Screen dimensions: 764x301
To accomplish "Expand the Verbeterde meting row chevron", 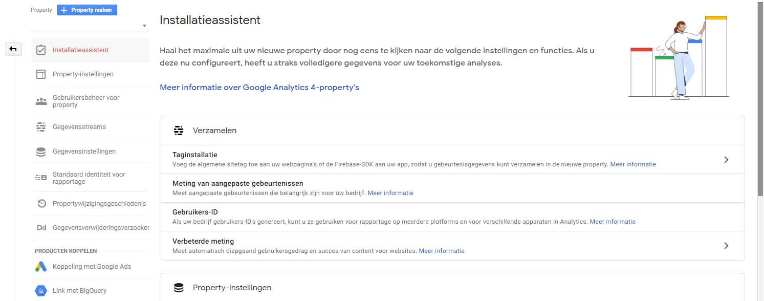I will point(726,246).
